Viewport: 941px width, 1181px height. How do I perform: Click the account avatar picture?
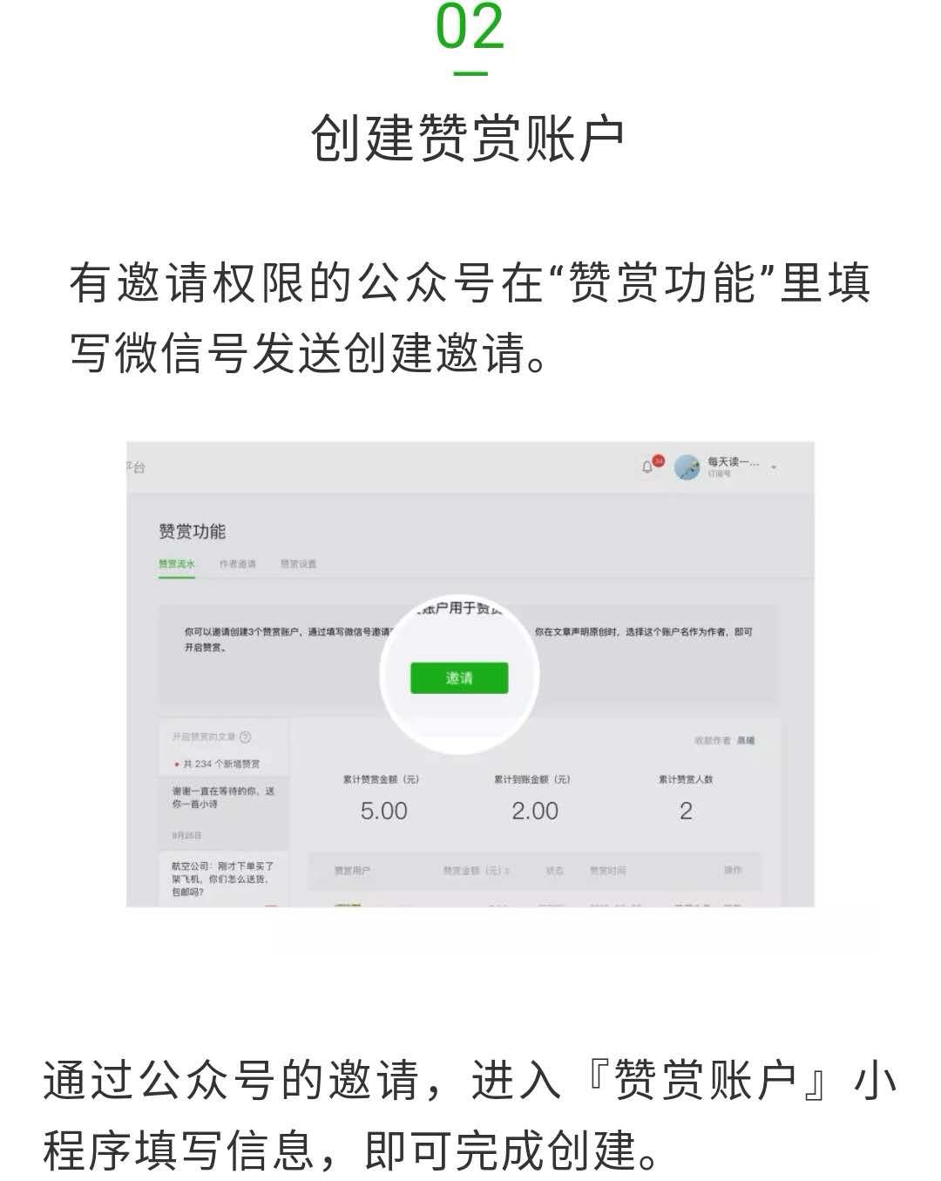[687, 467]
